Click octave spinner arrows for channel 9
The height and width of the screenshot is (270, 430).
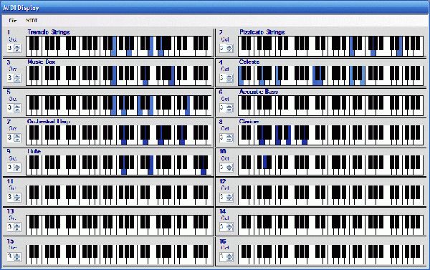coord(17,167)
